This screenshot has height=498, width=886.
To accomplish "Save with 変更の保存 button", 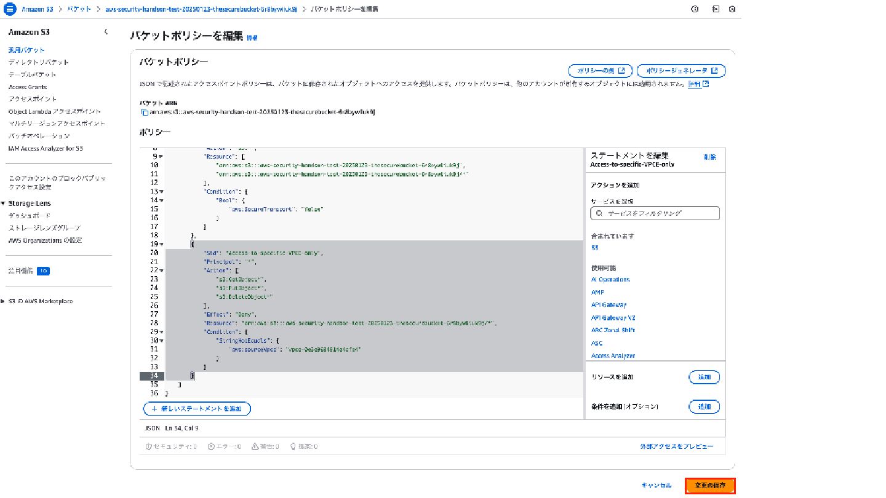I will pos(710,486).
